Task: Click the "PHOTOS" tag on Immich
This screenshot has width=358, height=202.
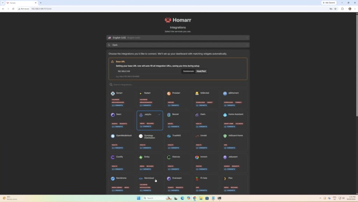Action: pyautogui.click(x=199, y=166)
